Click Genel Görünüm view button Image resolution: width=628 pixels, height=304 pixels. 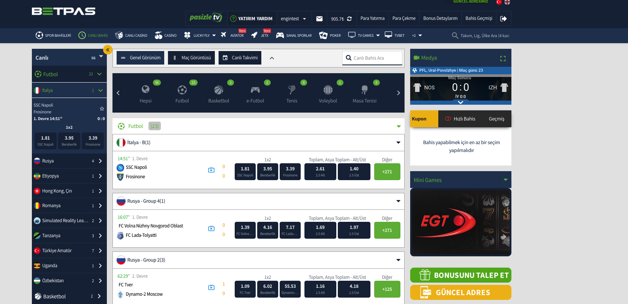click(x=140, y=58)
